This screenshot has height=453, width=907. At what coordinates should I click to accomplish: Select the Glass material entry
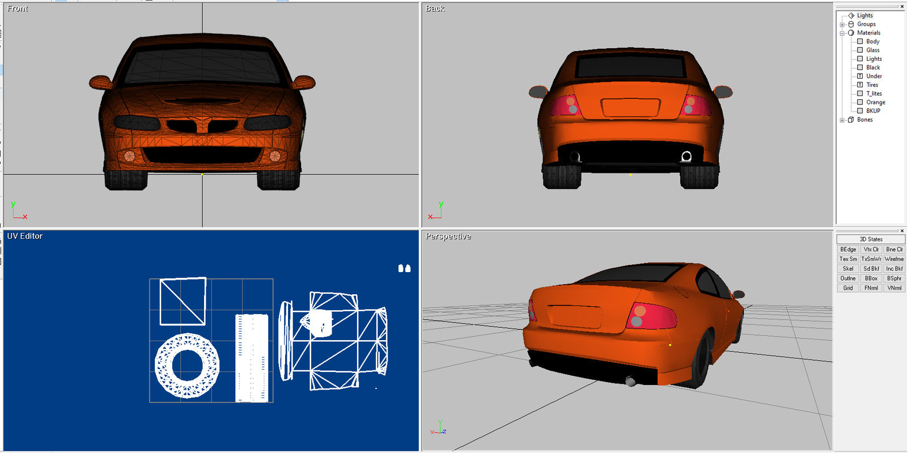873,50
